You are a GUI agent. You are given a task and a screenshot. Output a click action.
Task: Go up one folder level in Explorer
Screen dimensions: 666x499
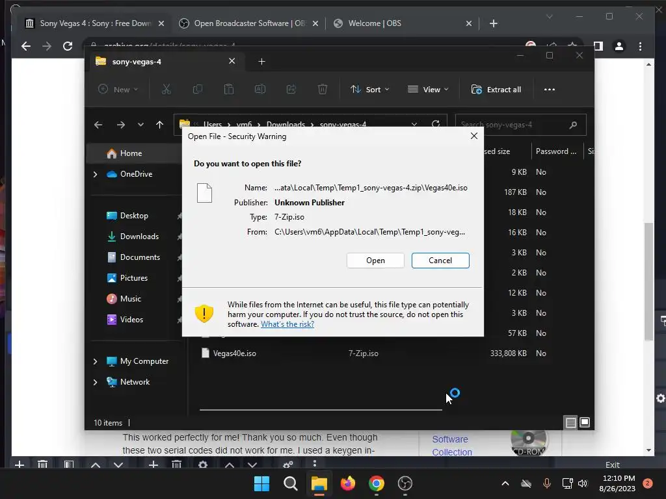[x=160, y=125]
